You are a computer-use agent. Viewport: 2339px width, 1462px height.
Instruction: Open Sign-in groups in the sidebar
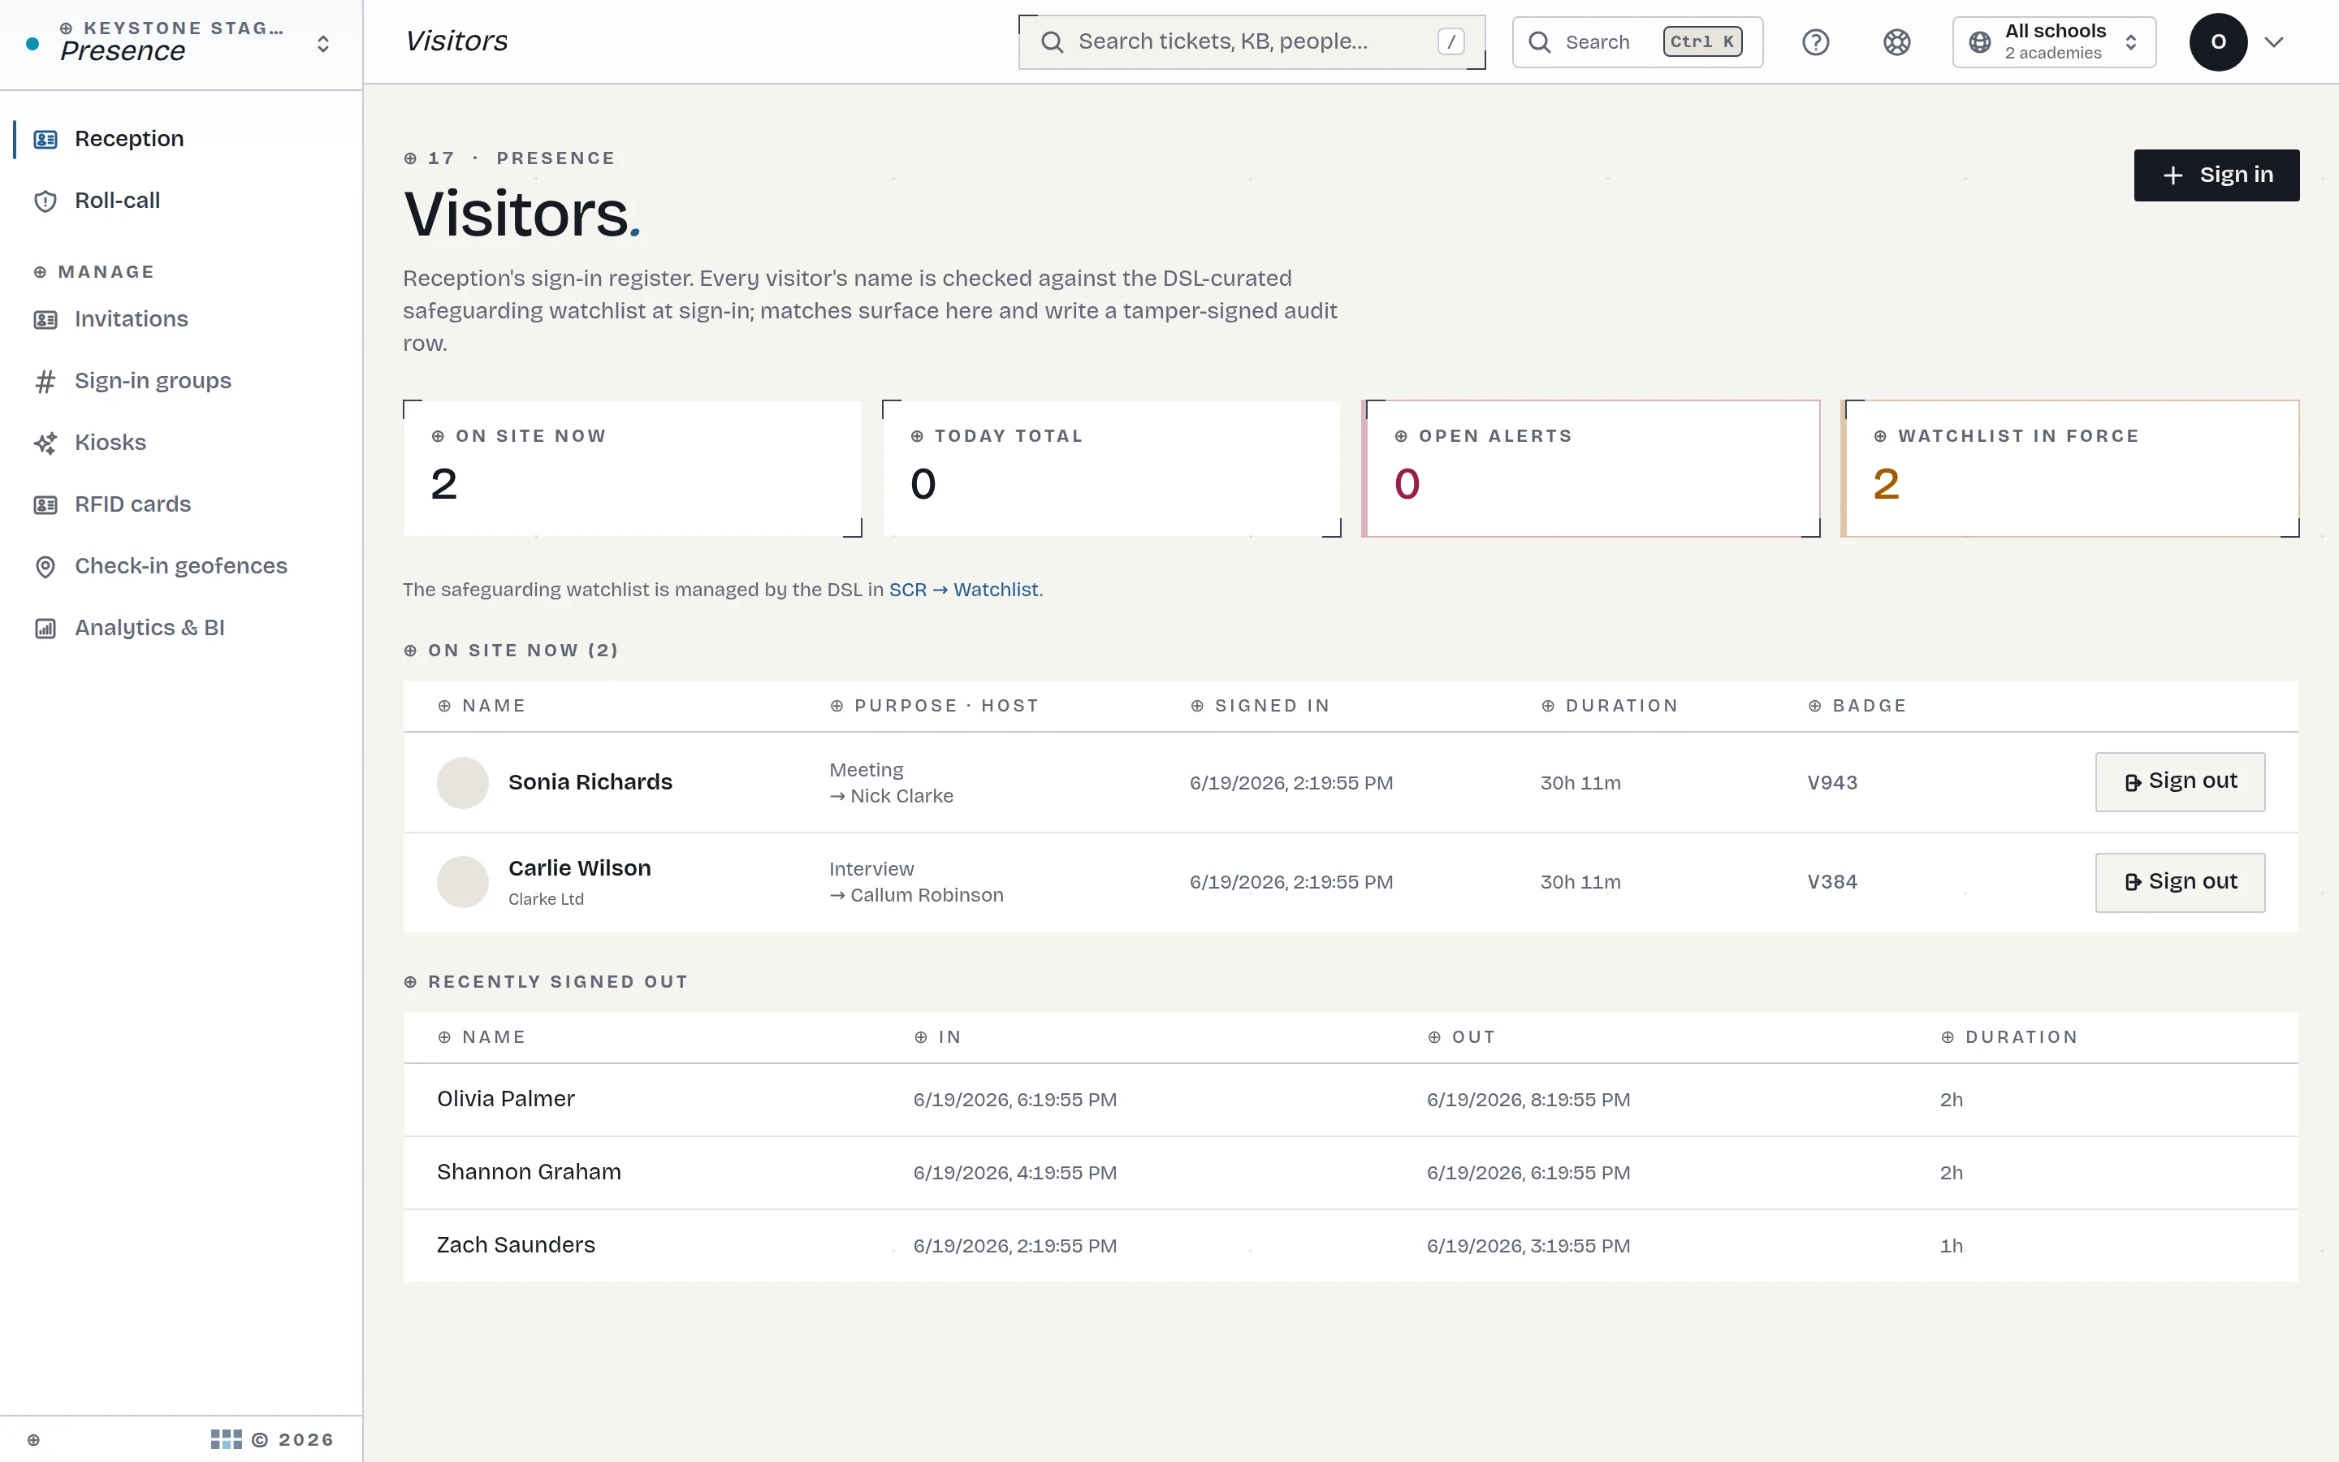pos(181,381)
